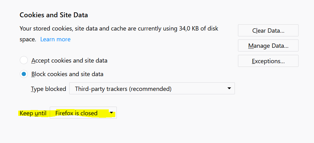Image resolution: width=314 pixels, height=143 pixels.
Task: Open the Keep until dropdown box
Action: click(x=83, y=113)
